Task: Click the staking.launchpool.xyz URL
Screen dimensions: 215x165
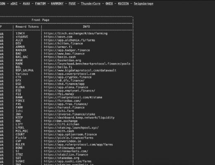Action: point(71,128)
